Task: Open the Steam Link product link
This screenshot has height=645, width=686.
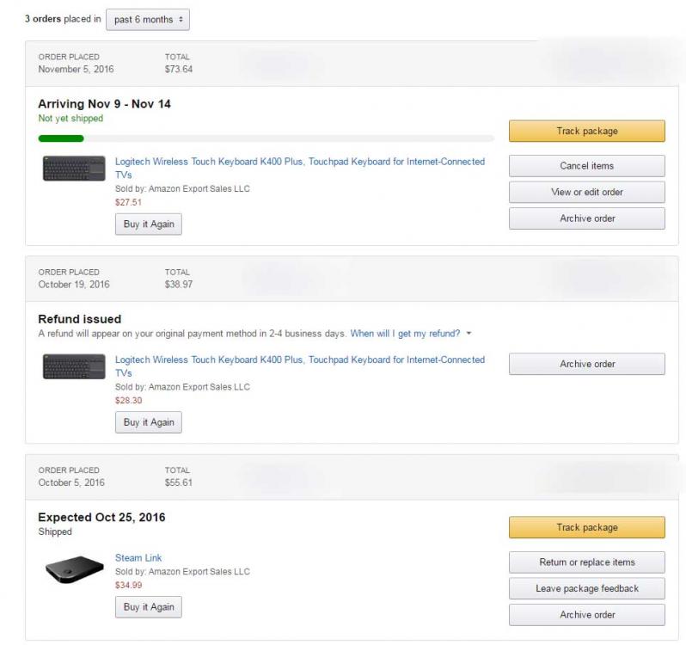Action: click(138, 558)
